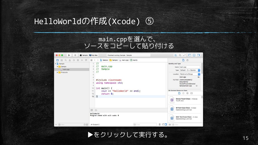The width and height of the screenshot is (258, 145).
Task: Open the Find navigator magnifier icon
Action: [x=66, y=60]
